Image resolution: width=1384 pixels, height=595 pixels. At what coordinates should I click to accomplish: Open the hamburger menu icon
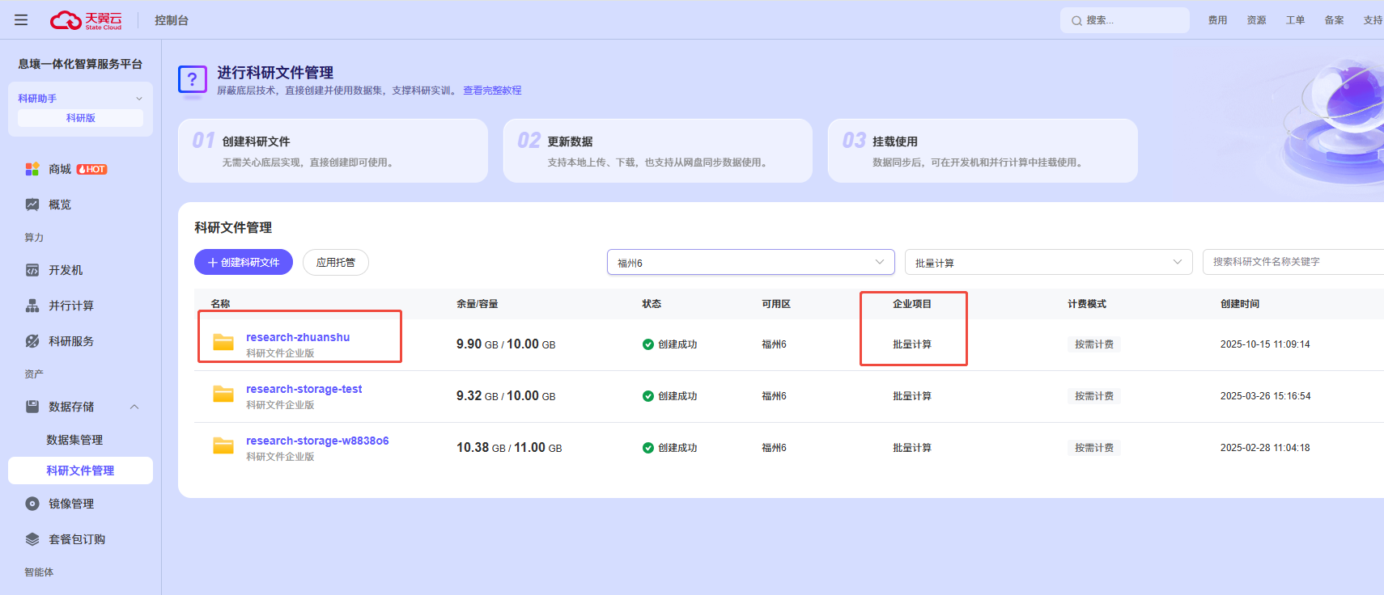tap(21, 20)
